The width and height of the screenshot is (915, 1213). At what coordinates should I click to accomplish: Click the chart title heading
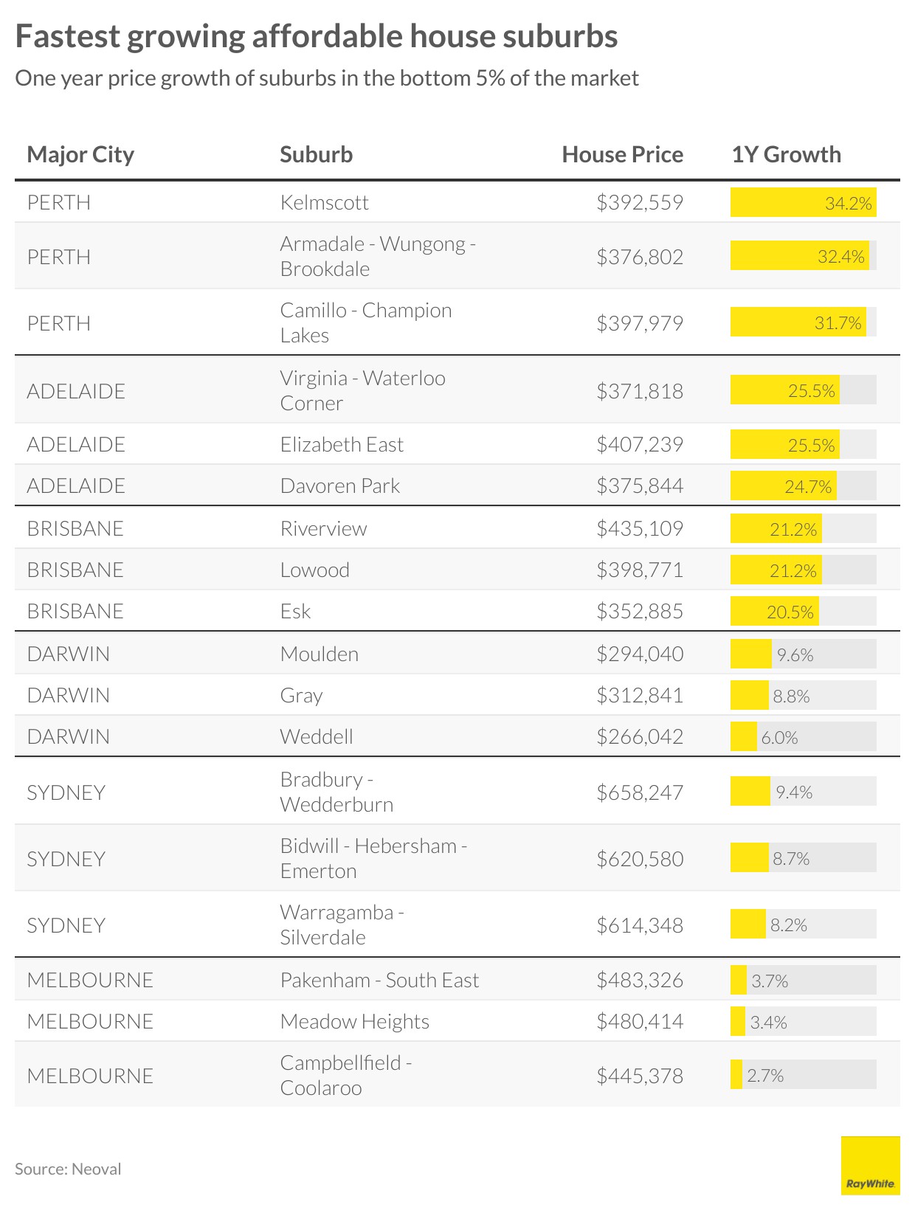click(x=316, y=36)
